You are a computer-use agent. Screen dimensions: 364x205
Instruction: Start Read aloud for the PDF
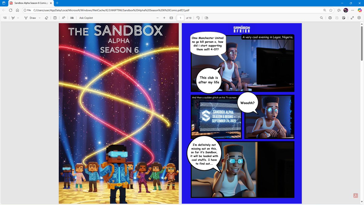point(64,18)
